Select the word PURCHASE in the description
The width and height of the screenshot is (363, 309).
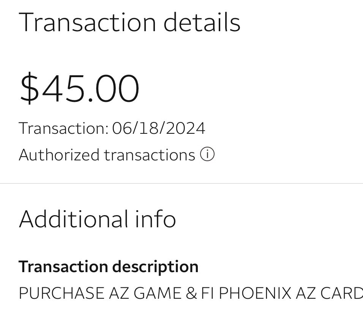pos(62,293)
